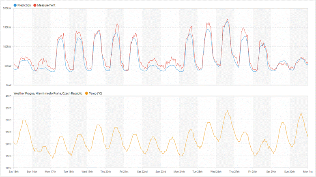Select the Sun 16th axis label

click(x=32, y=172)
